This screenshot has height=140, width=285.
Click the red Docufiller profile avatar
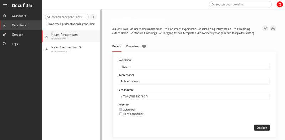pos(280,5)
